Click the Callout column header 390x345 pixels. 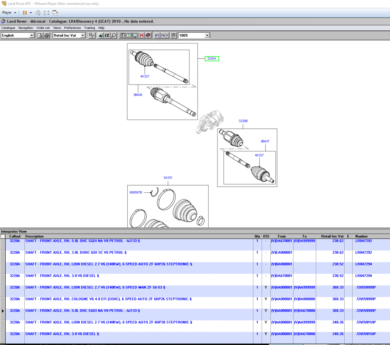[x=15, y=236]
